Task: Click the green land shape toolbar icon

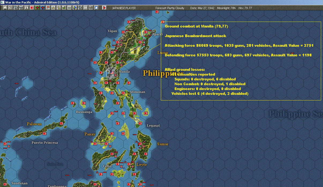Action: coord(64,8)
